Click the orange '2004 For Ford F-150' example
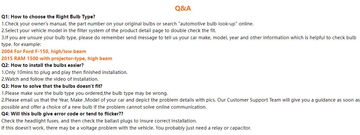The image size is (360, 135). 44,51
